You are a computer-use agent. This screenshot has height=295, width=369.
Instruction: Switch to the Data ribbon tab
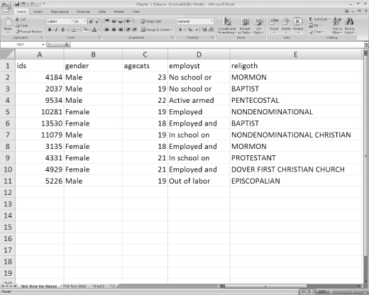pos(102,11)
